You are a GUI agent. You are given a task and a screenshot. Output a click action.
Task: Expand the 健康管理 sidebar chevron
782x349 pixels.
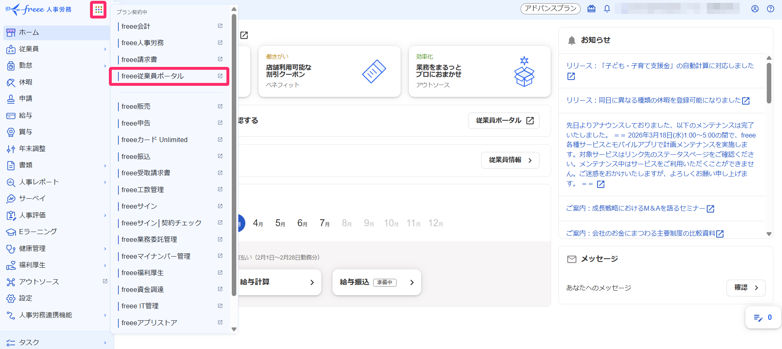pos(105,248)
